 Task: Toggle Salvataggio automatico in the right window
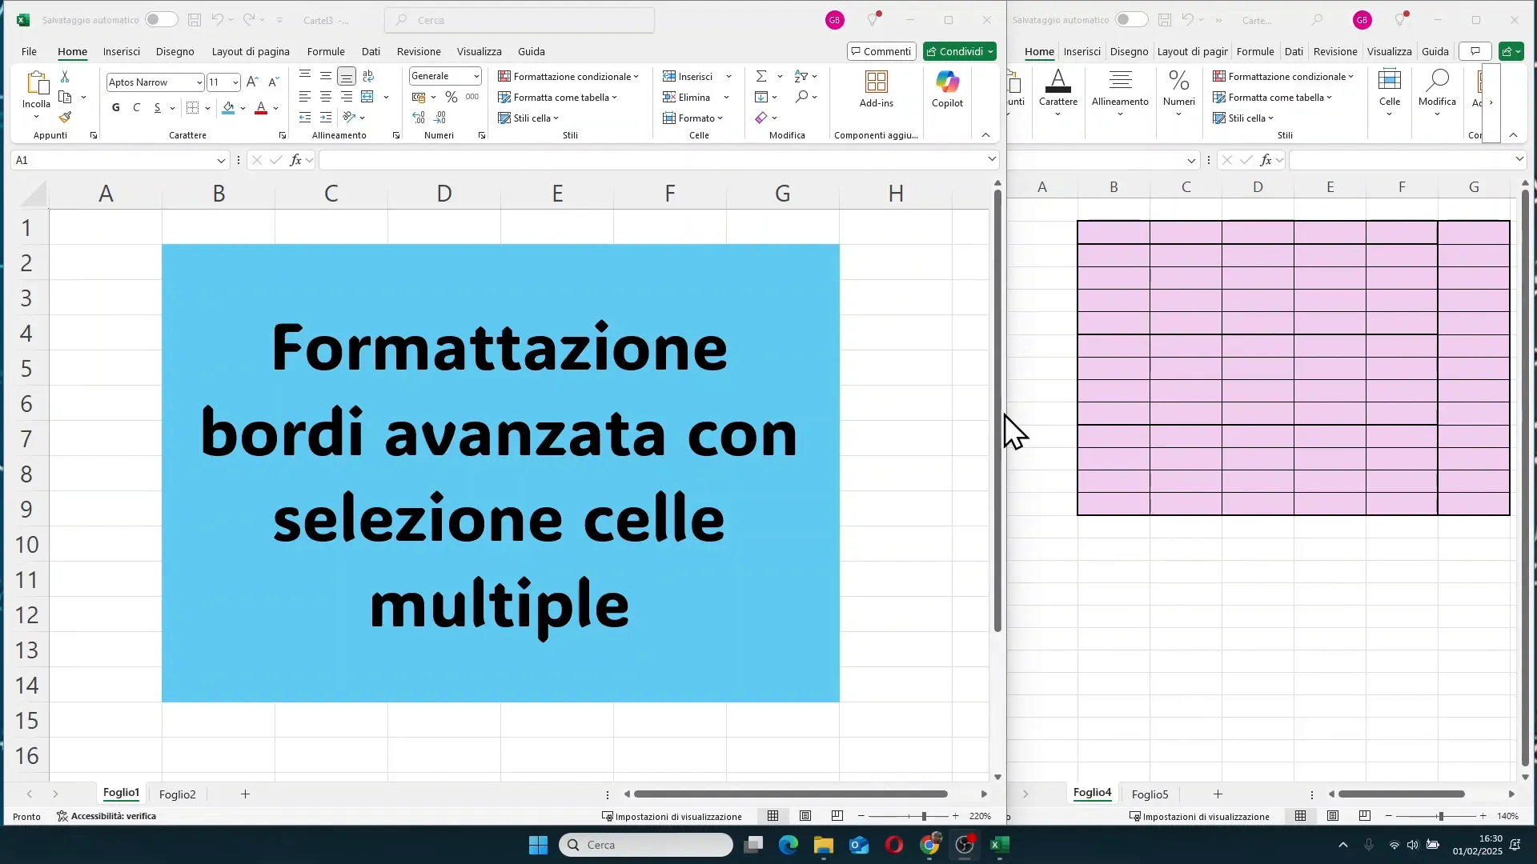tap(1132, 19)
